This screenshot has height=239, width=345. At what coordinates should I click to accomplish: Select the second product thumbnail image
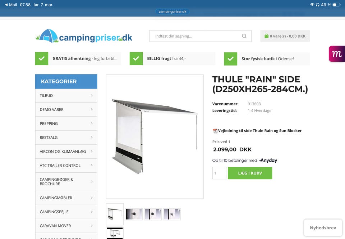click(134, 214)
